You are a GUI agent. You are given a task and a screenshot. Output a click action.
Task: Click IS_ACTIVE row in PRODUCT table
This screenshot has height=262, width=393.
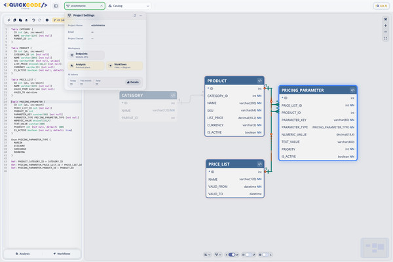[234, 132]
